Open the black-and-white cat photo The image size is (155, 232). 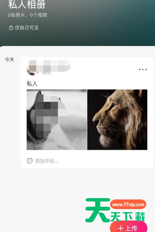point(57,120)
